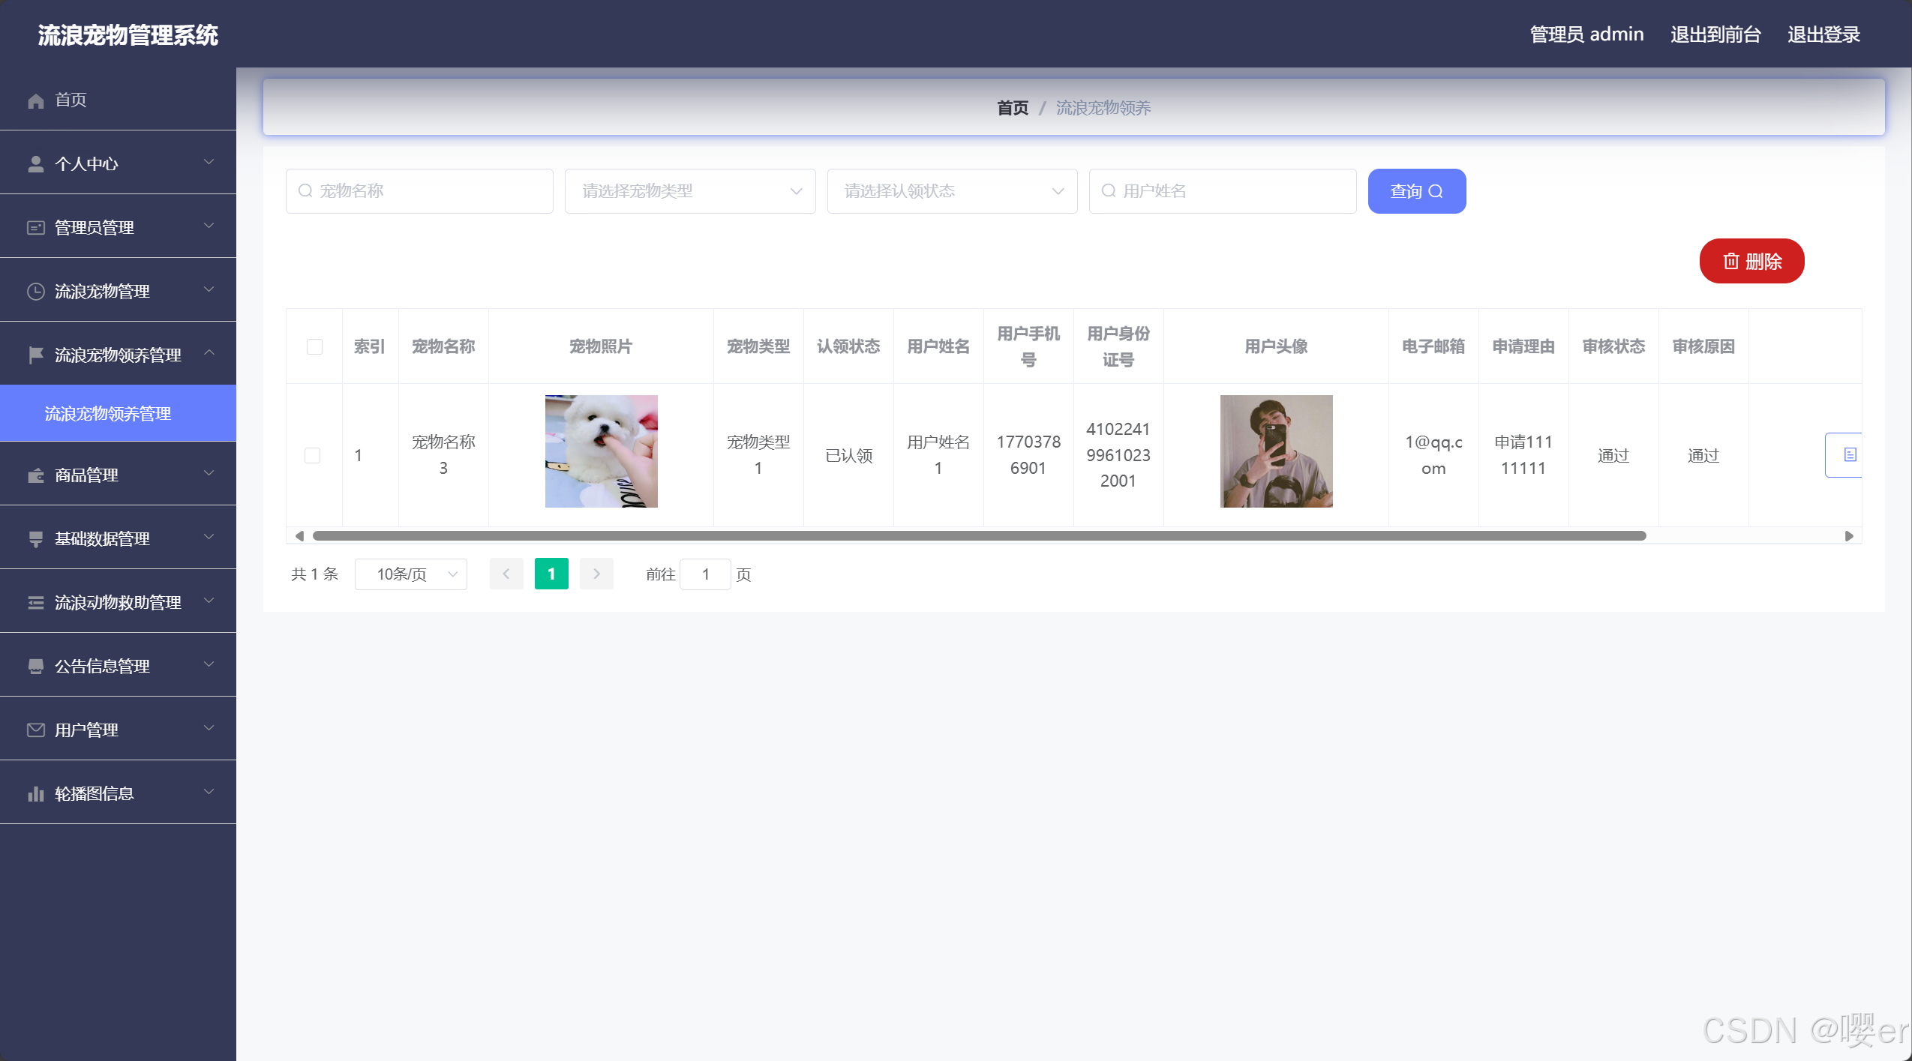This screenshot has width=1912, height=1061.
Task: Open 管理员管理 via its card icon
Action: click(x=35, y=227)
